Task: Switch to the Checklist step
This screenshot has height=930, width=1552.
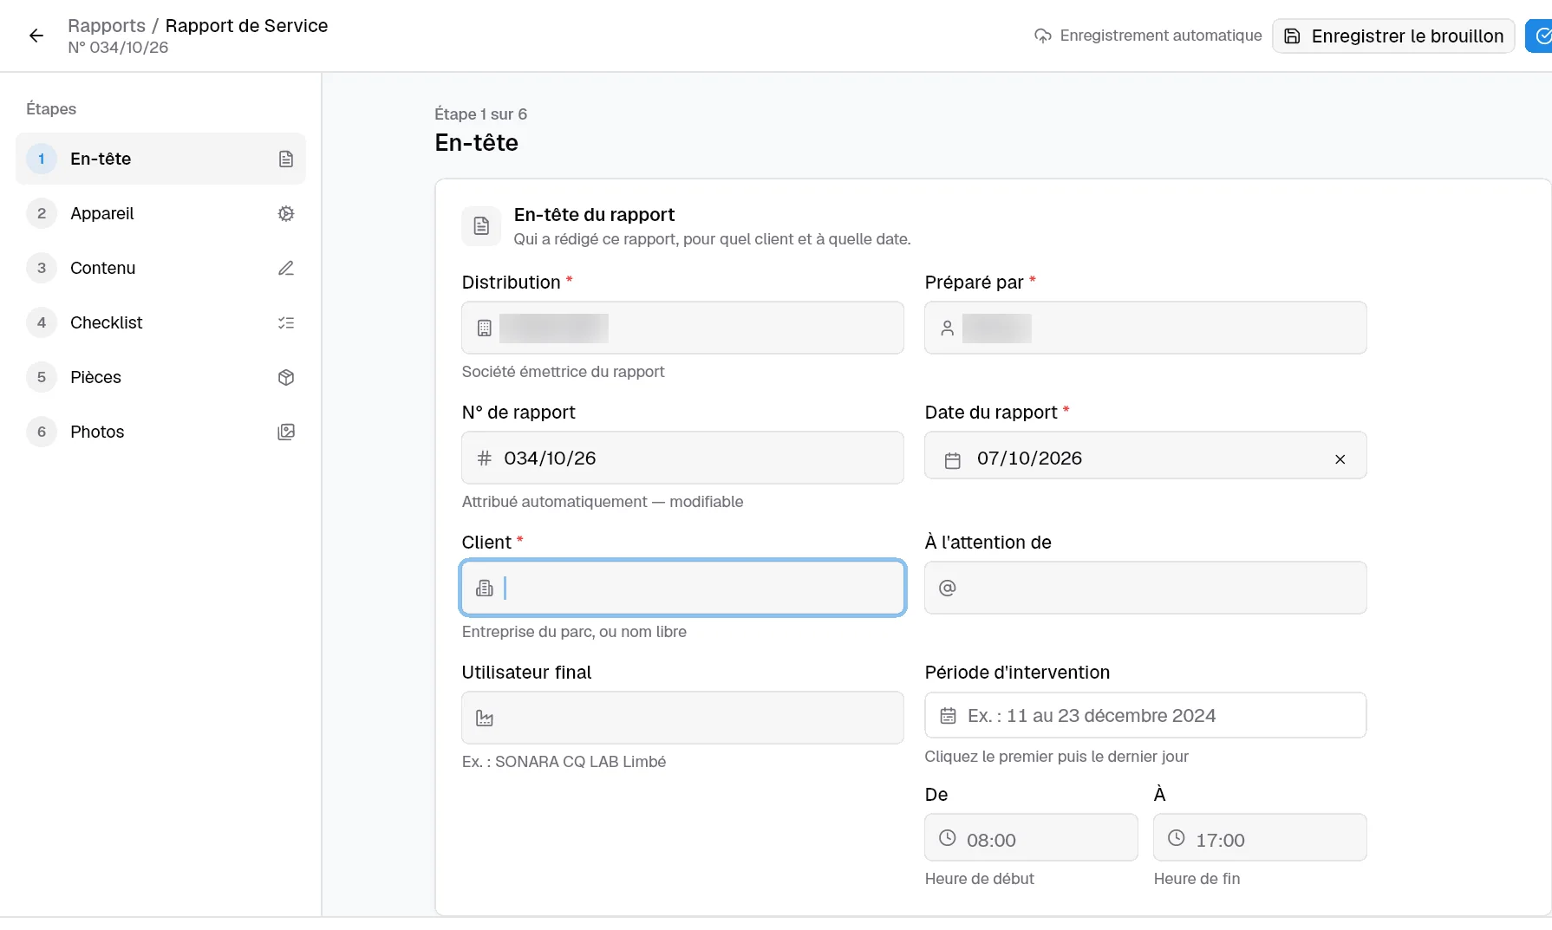Action: [160, 322]
